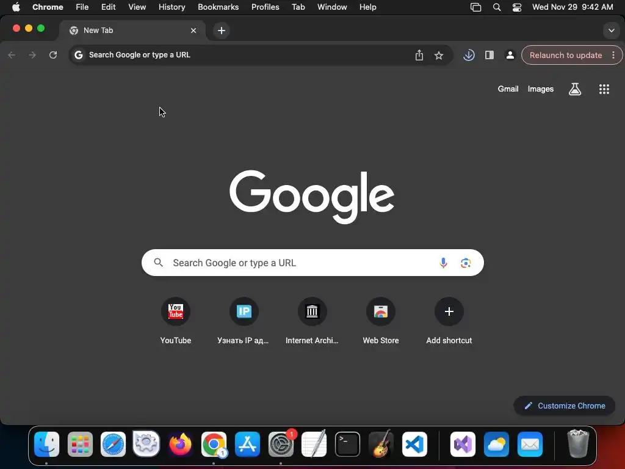
Task: Click Customize Chrome button
Action: click(x=565, y=405)
